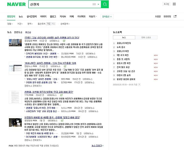Open new-window icon for 중앙일보 1일 전 article
This screenshot has width=184, height=150.
tap(62, 121)
